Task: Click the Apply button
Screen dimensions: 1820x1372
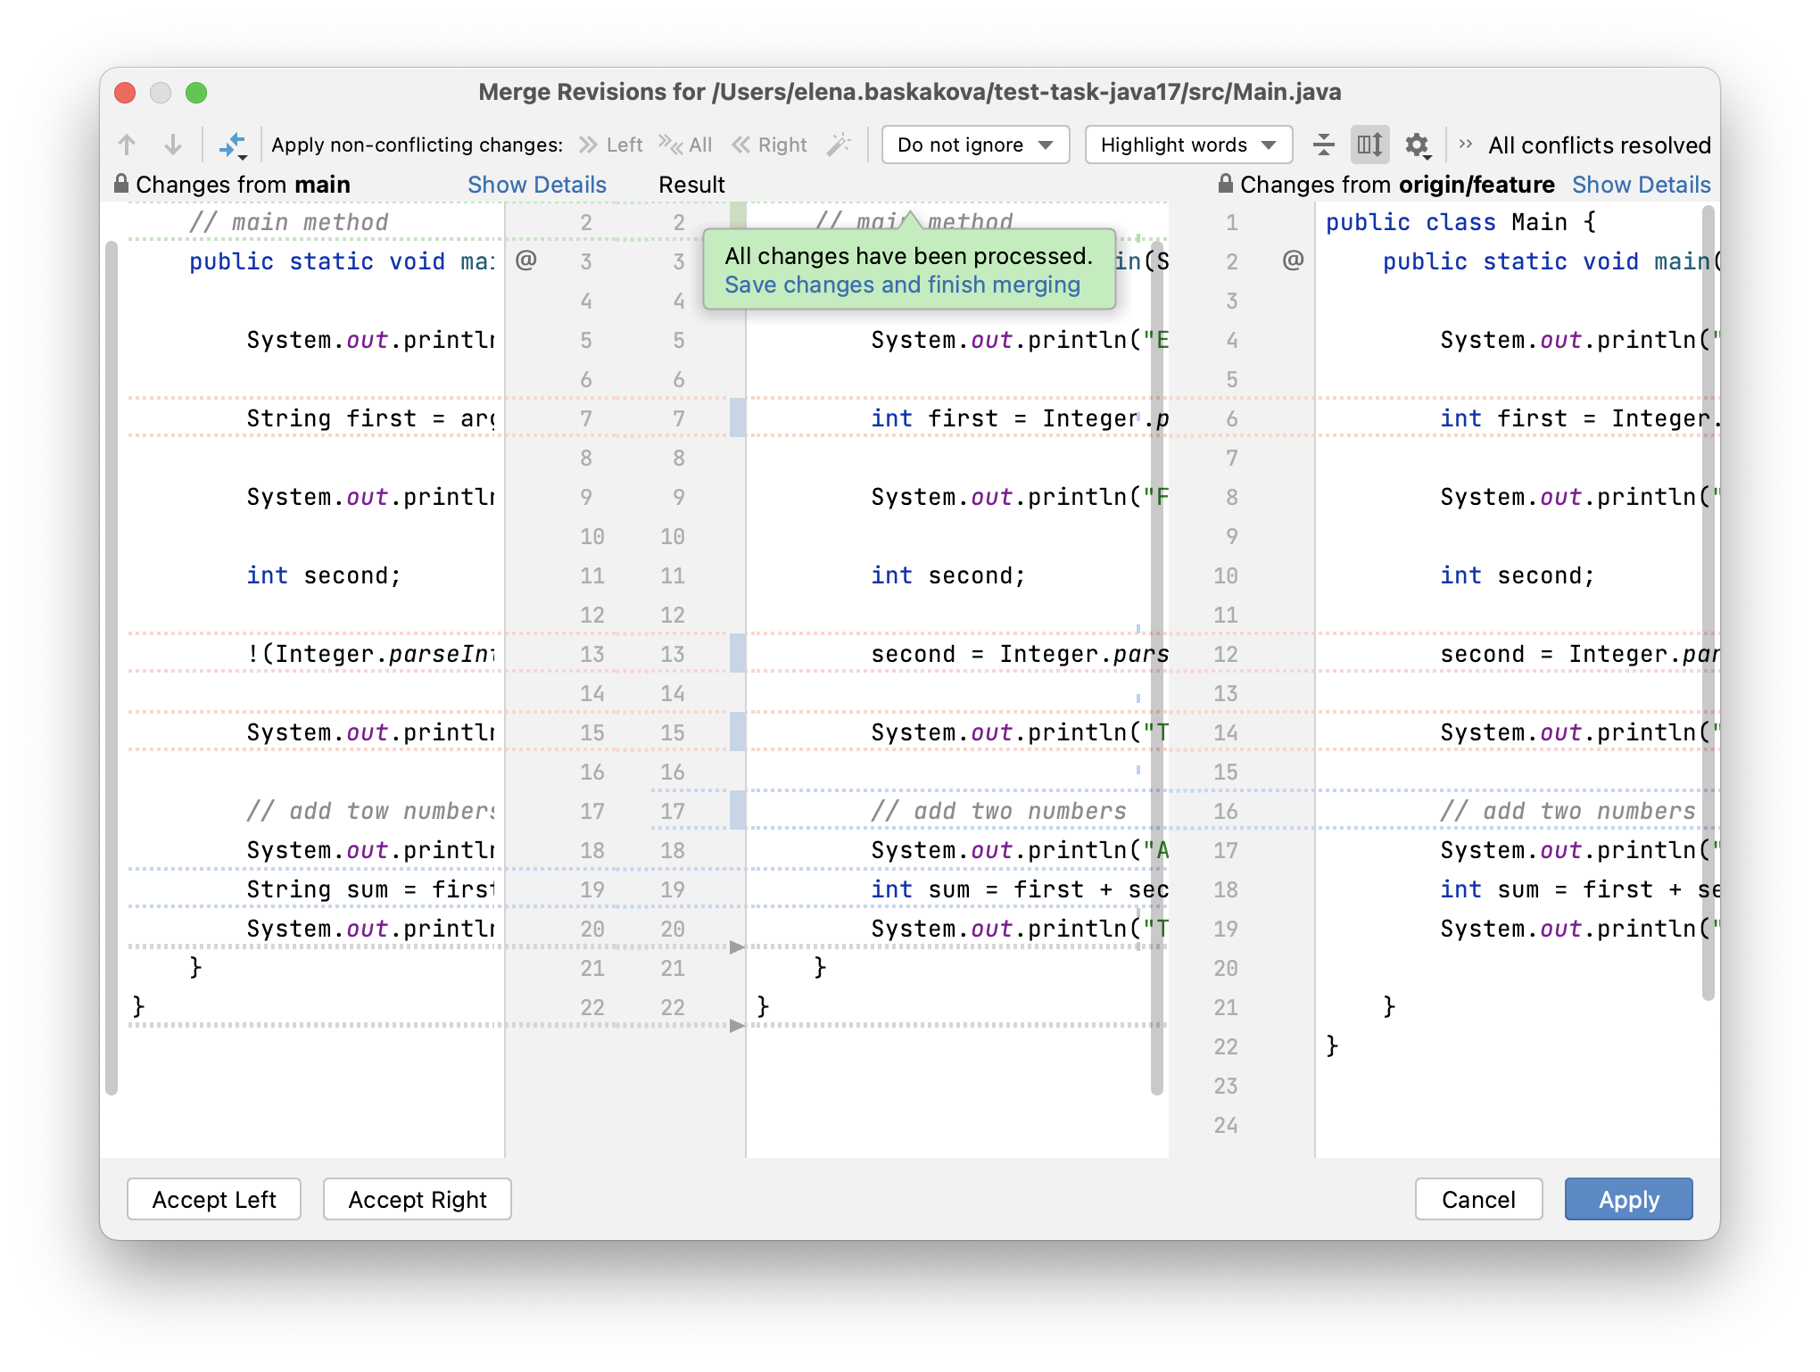Action: (1628, 1199)
